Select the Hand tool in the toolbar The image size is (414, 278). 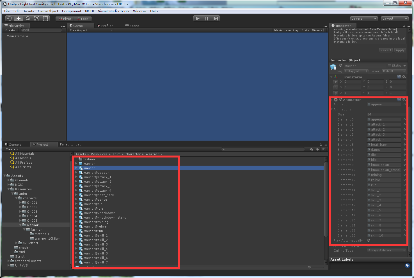[9, 18]
